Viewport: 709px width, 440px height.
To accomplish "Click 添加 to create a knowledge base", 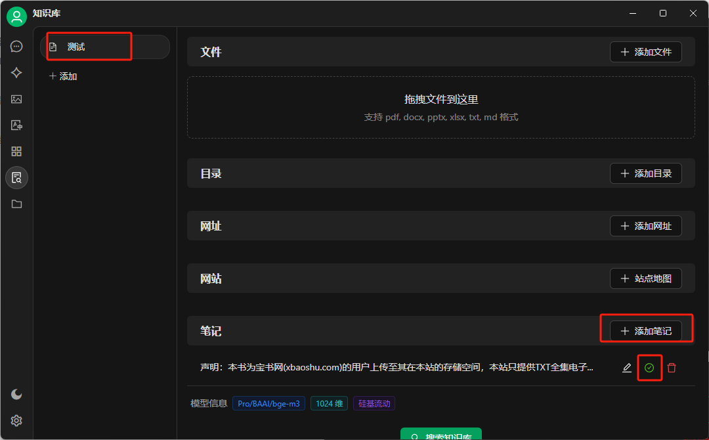I will point(64,76).
